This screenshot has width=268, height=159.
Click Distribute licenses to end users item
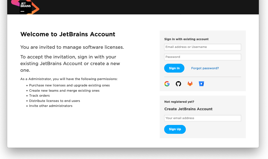point(55,101)
